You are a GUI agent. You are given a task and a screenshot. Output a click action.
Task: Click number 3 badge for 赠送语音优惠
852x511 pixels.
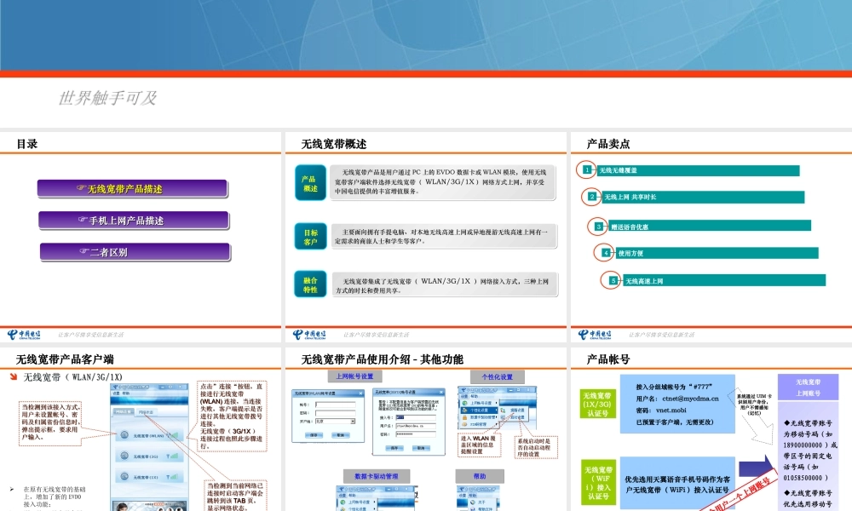pos(599,226)
